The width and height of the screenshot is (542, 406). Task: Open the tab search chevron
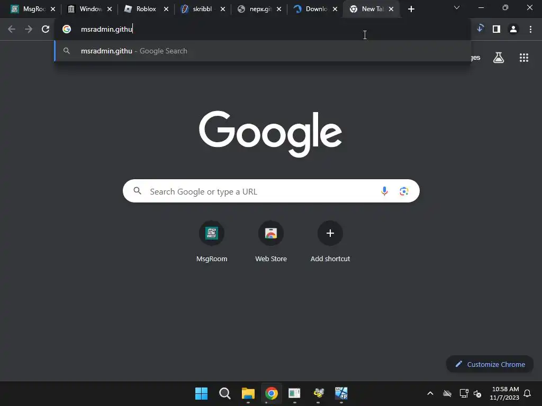pyautogui.click(x=457, y=7)
